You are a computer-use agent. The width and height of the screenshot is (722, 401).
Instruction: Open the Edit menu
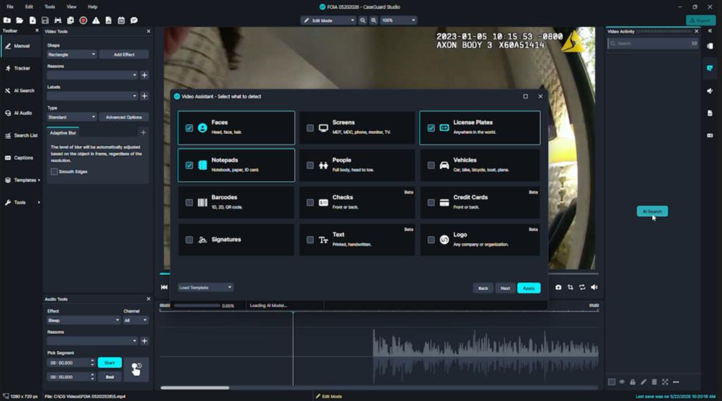tap(29, 7)
